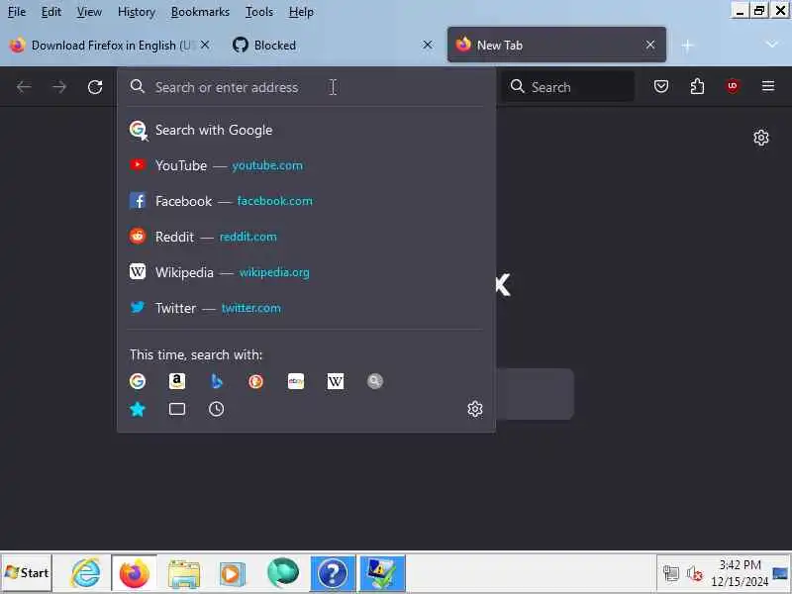The height and width of the screenshot is (594, 792).
Task: Select the New Tab tab
Action: click(556, 45)
